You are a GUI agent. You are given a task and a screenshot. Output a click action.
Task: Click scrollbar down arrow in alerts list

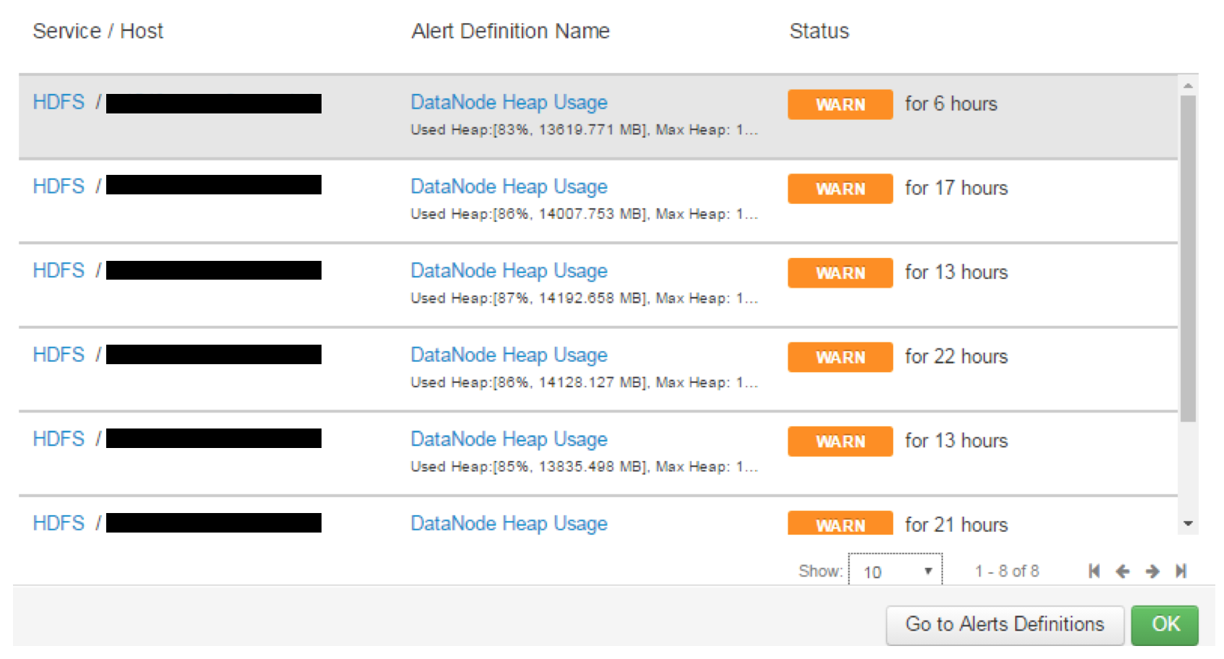[1188, 524]
